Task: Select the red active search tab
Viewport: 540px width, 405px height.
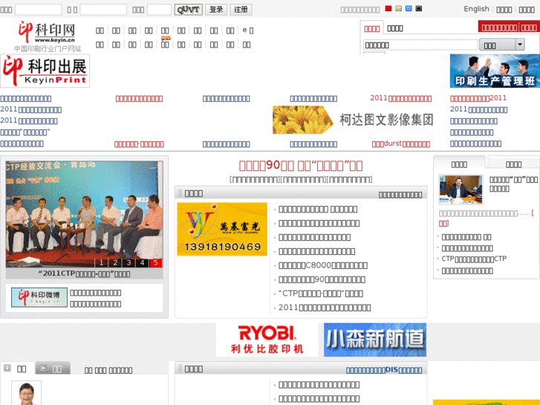Action: (372, 28)
